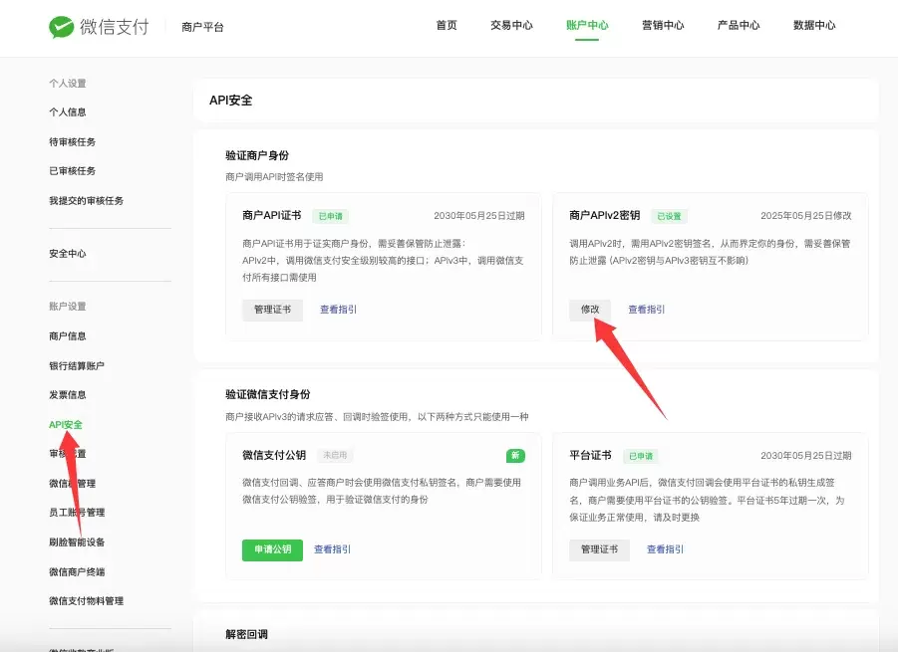Go to 首页 in top navigation

click(447, 25)
